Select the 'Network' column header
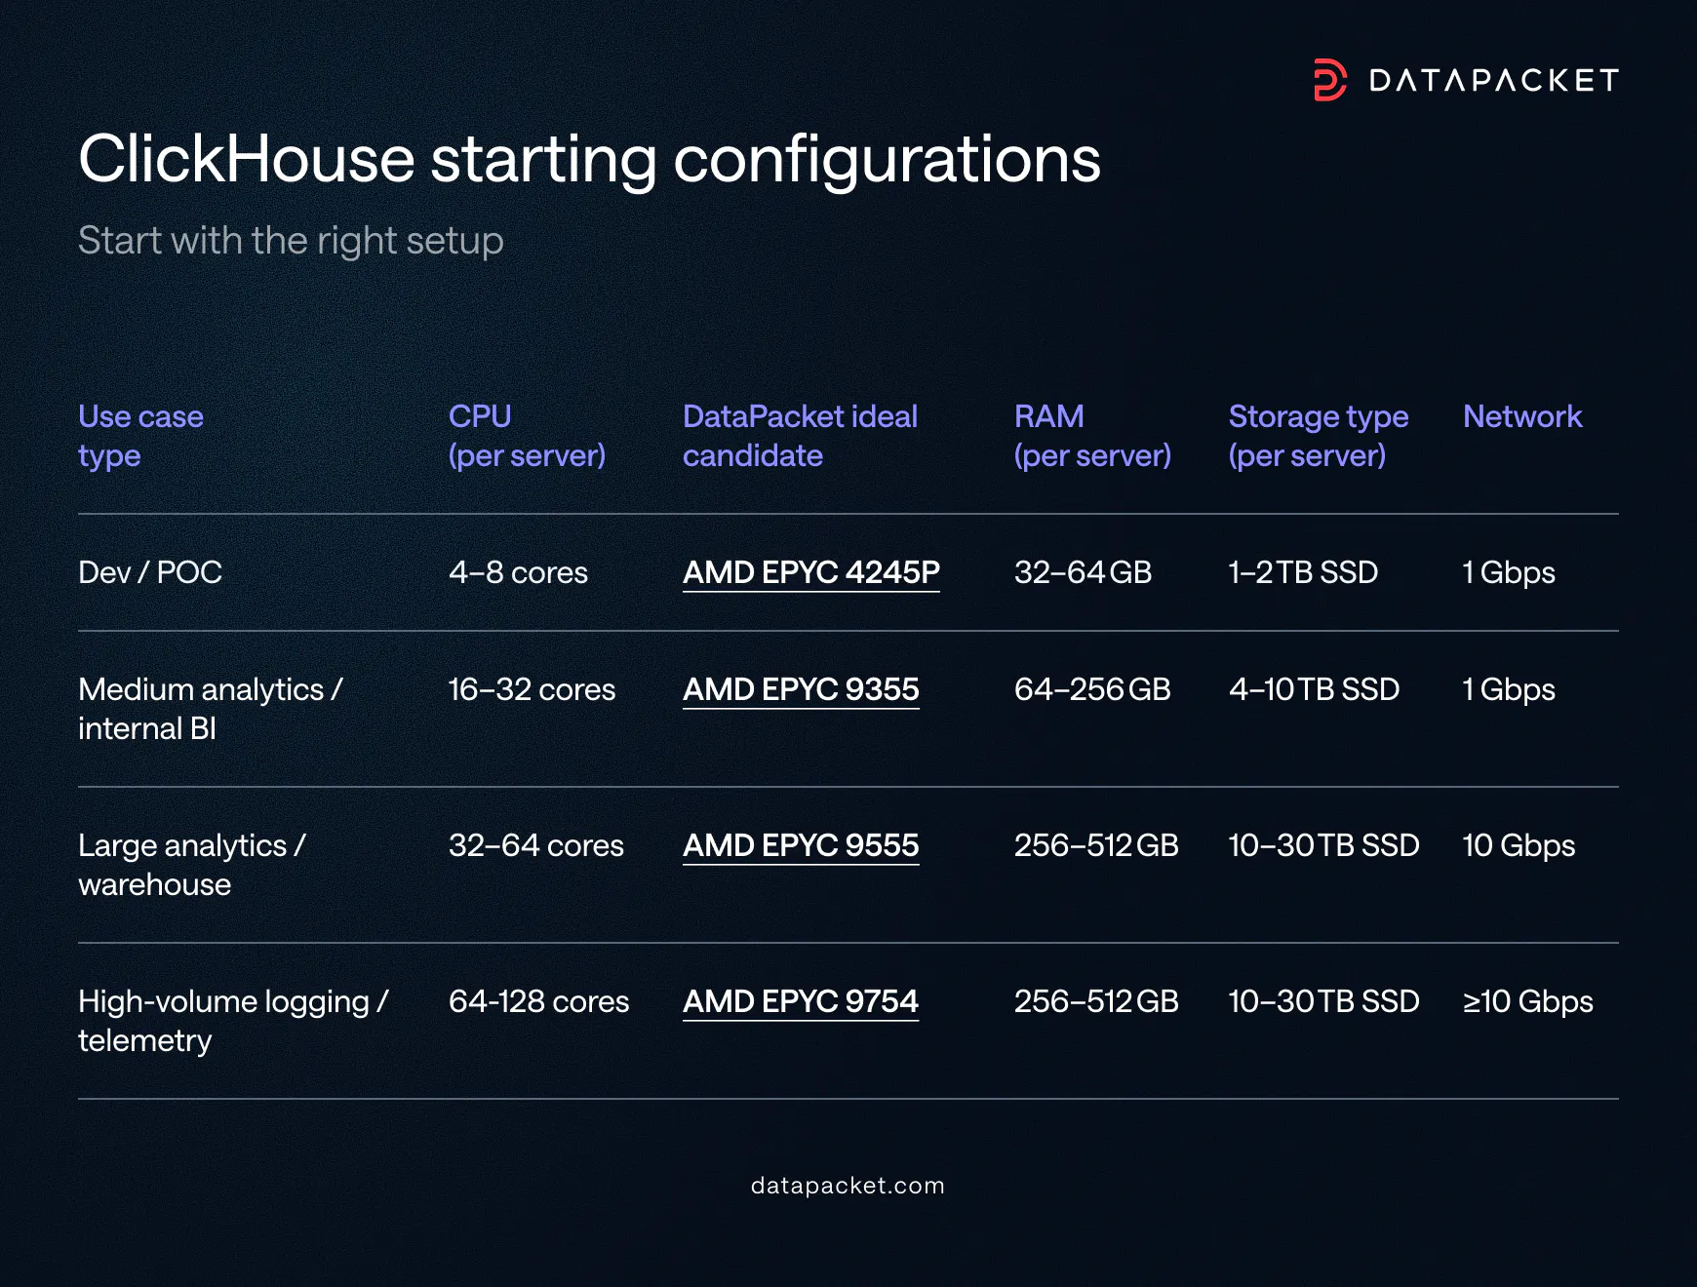1697x1287 pixels. tap(1522, 417)
